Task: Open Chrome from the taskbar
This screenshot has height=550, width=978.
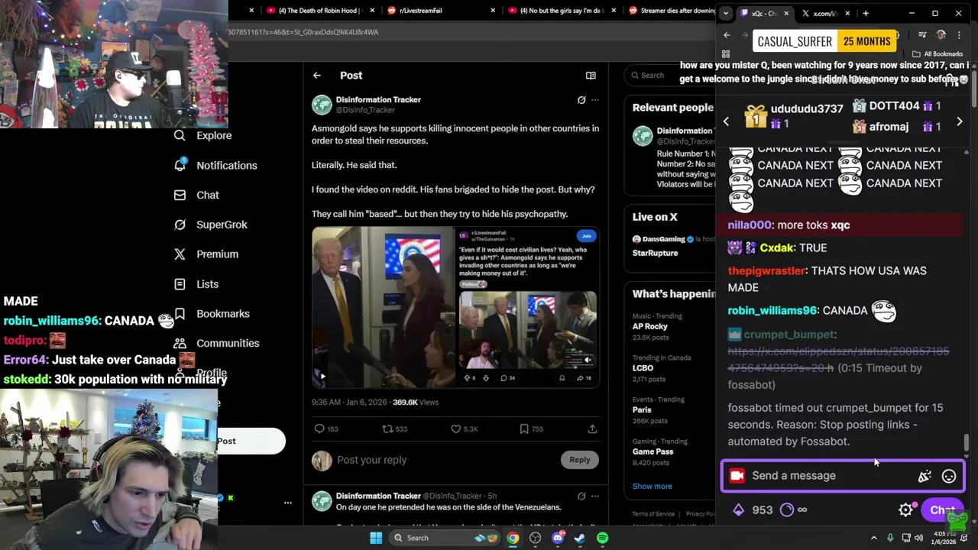Action: coord(513,538)
